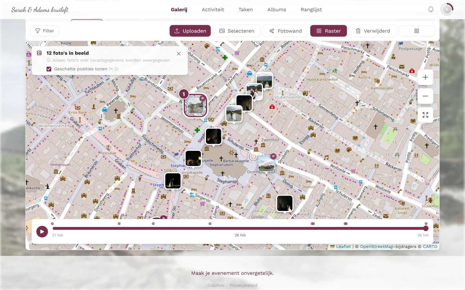
Task: Switch to the Taken tab
Action: (x=246, y=10)
